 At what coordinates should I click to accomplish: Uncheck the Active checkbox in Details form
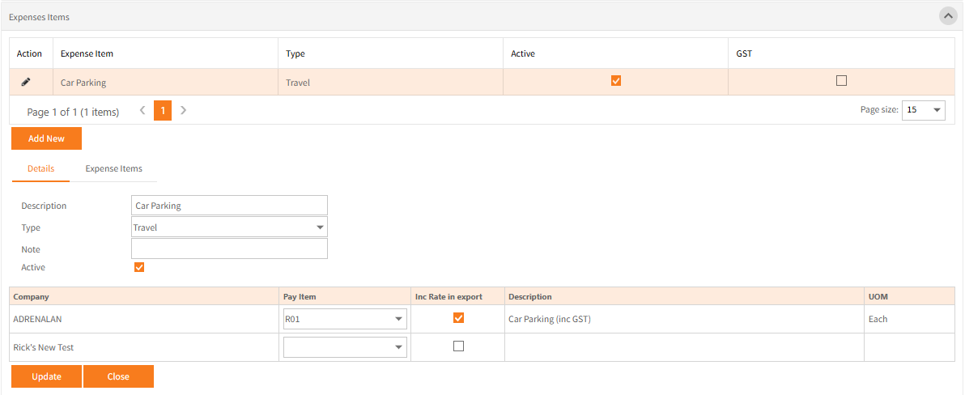(139, 267)
